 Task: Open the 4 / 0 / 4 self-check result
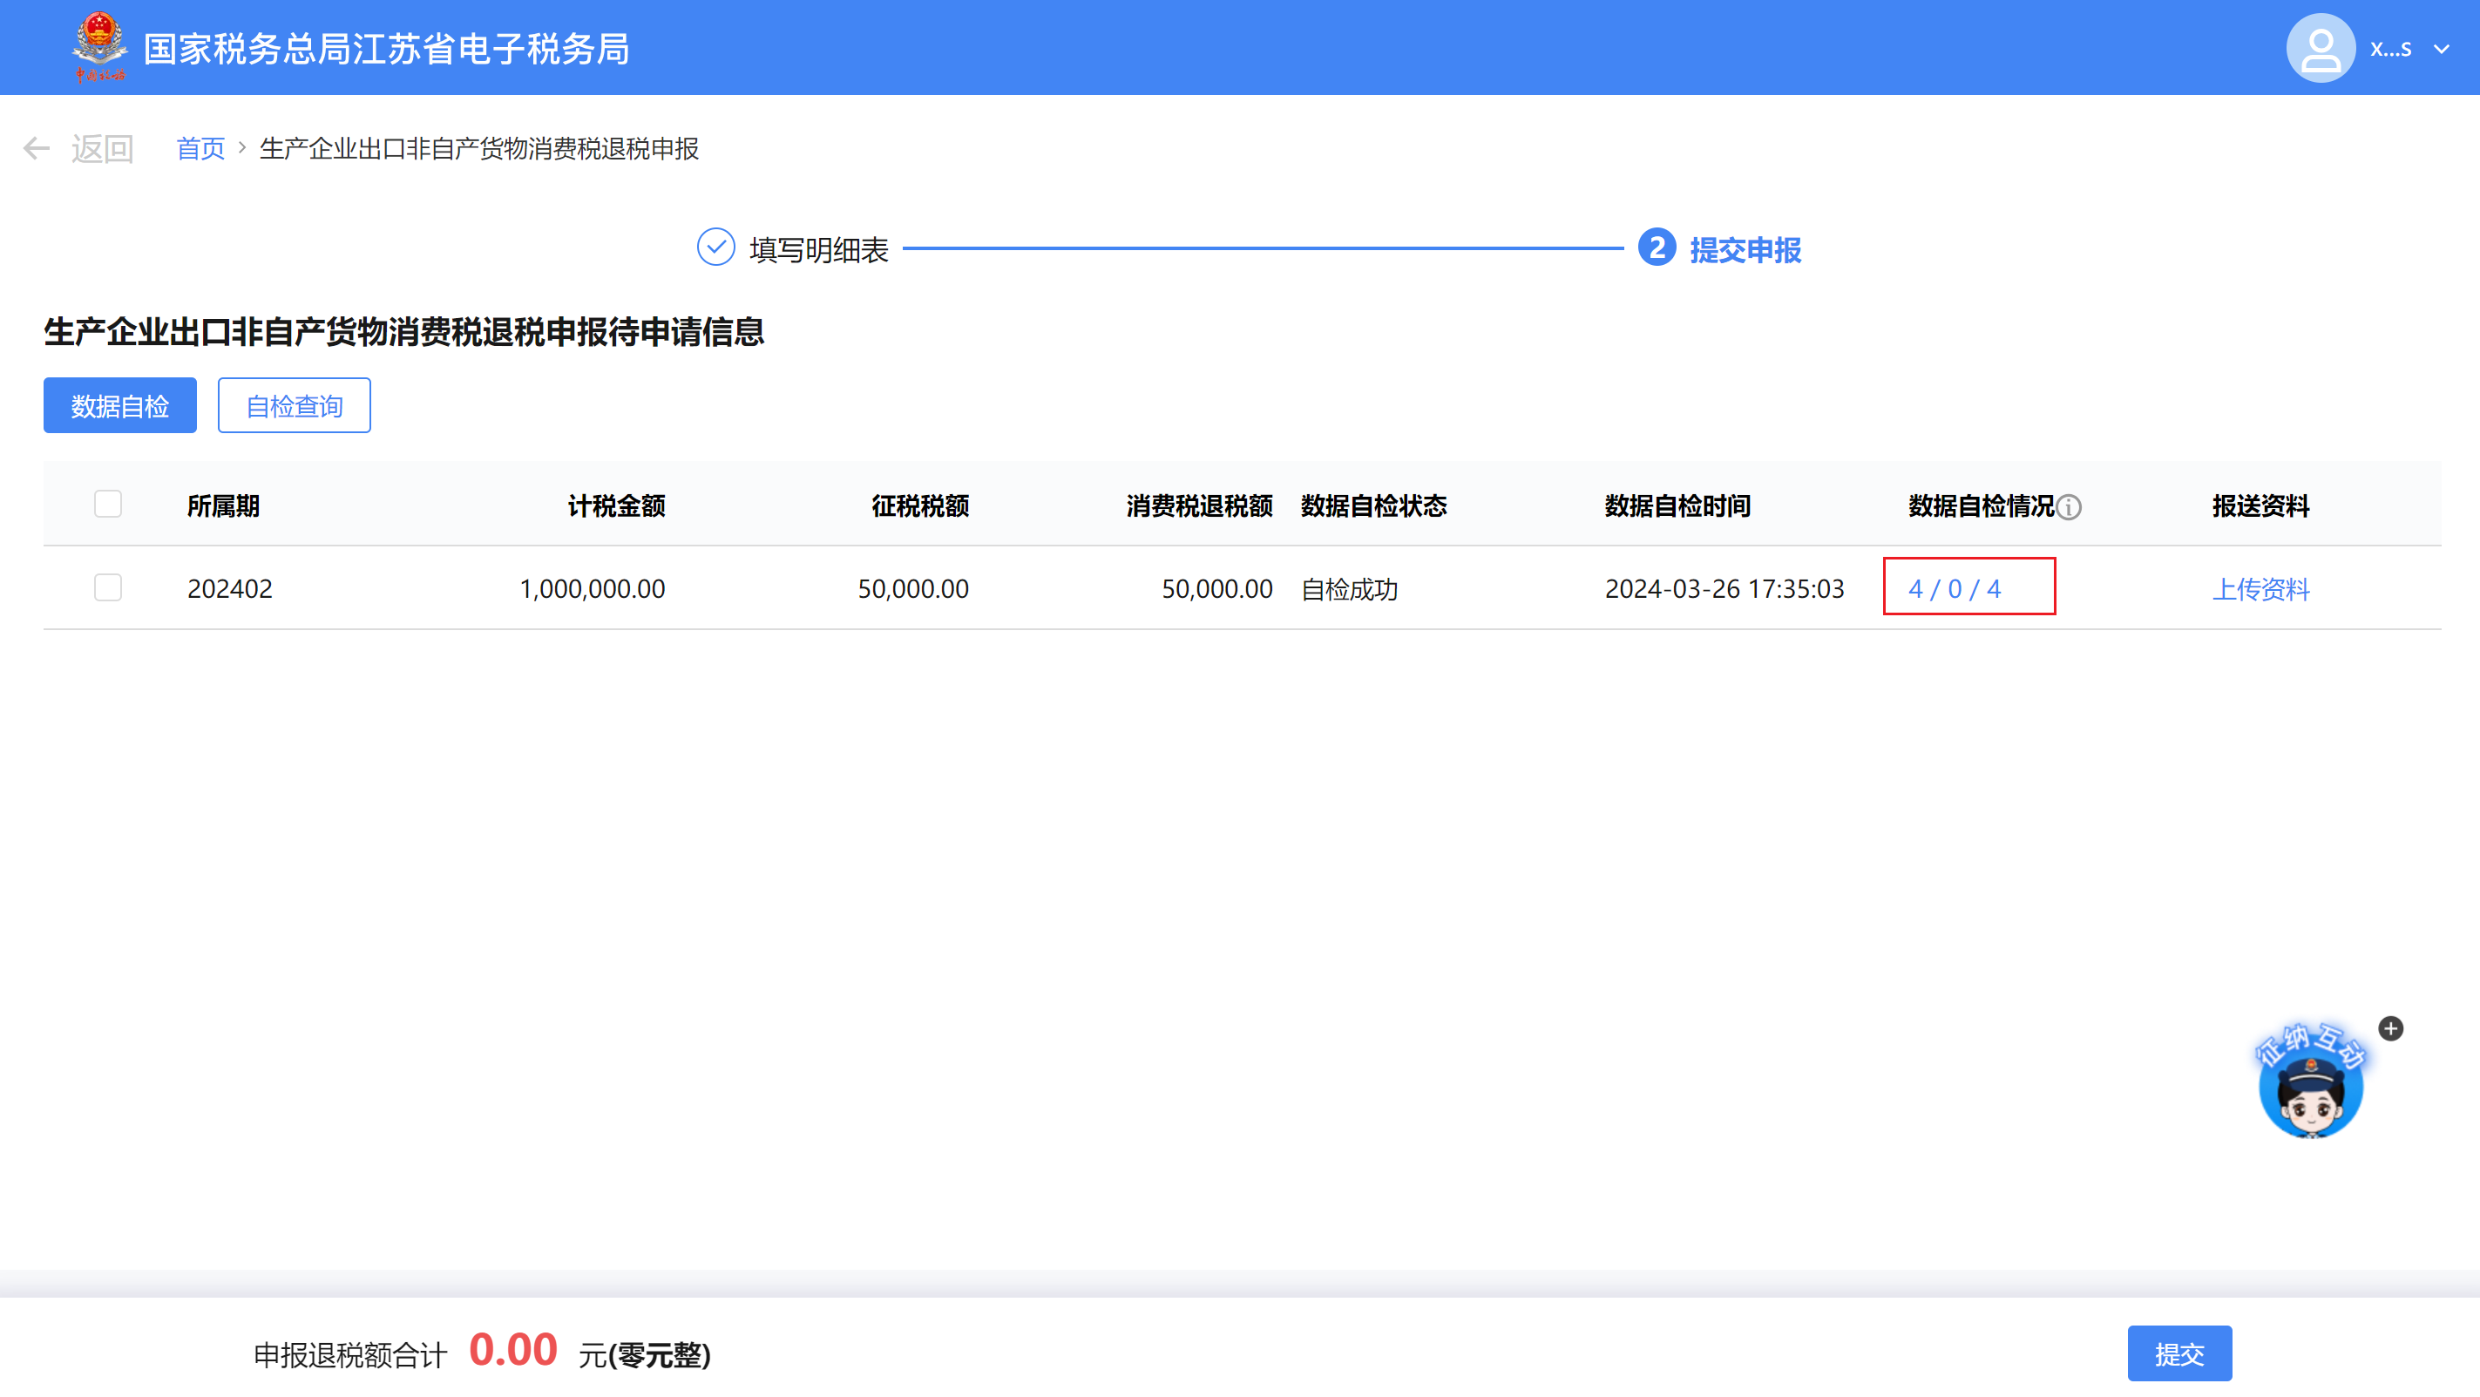click(1955, 588)
